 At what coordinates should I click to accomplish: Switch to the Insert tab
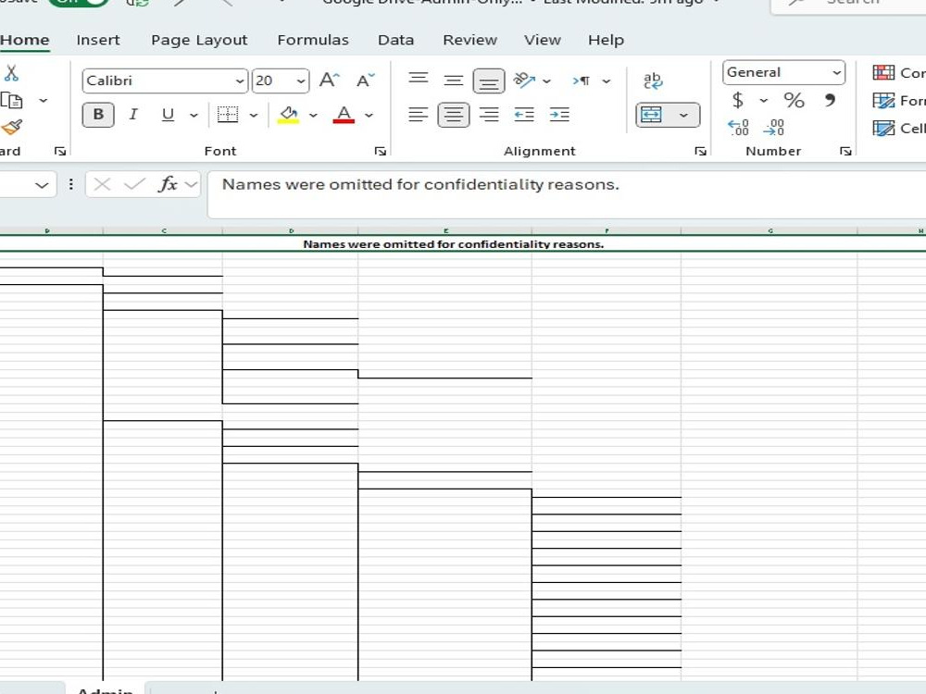click(98, 40)
